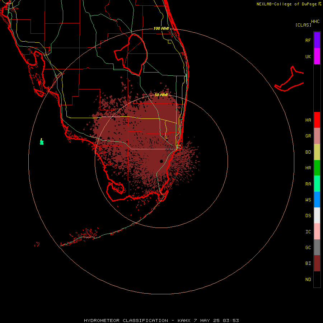Click the ND black legend swatch
323x323 pixels.
317,279
